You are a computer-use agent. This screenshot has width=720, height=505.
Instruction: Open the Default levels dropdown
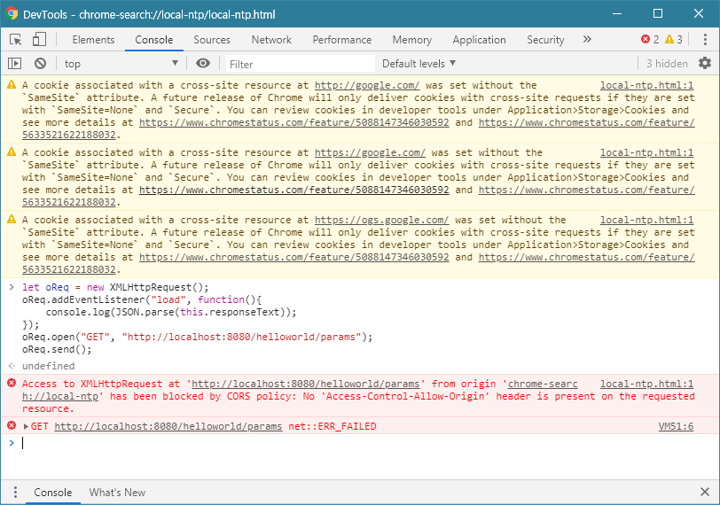419,63
